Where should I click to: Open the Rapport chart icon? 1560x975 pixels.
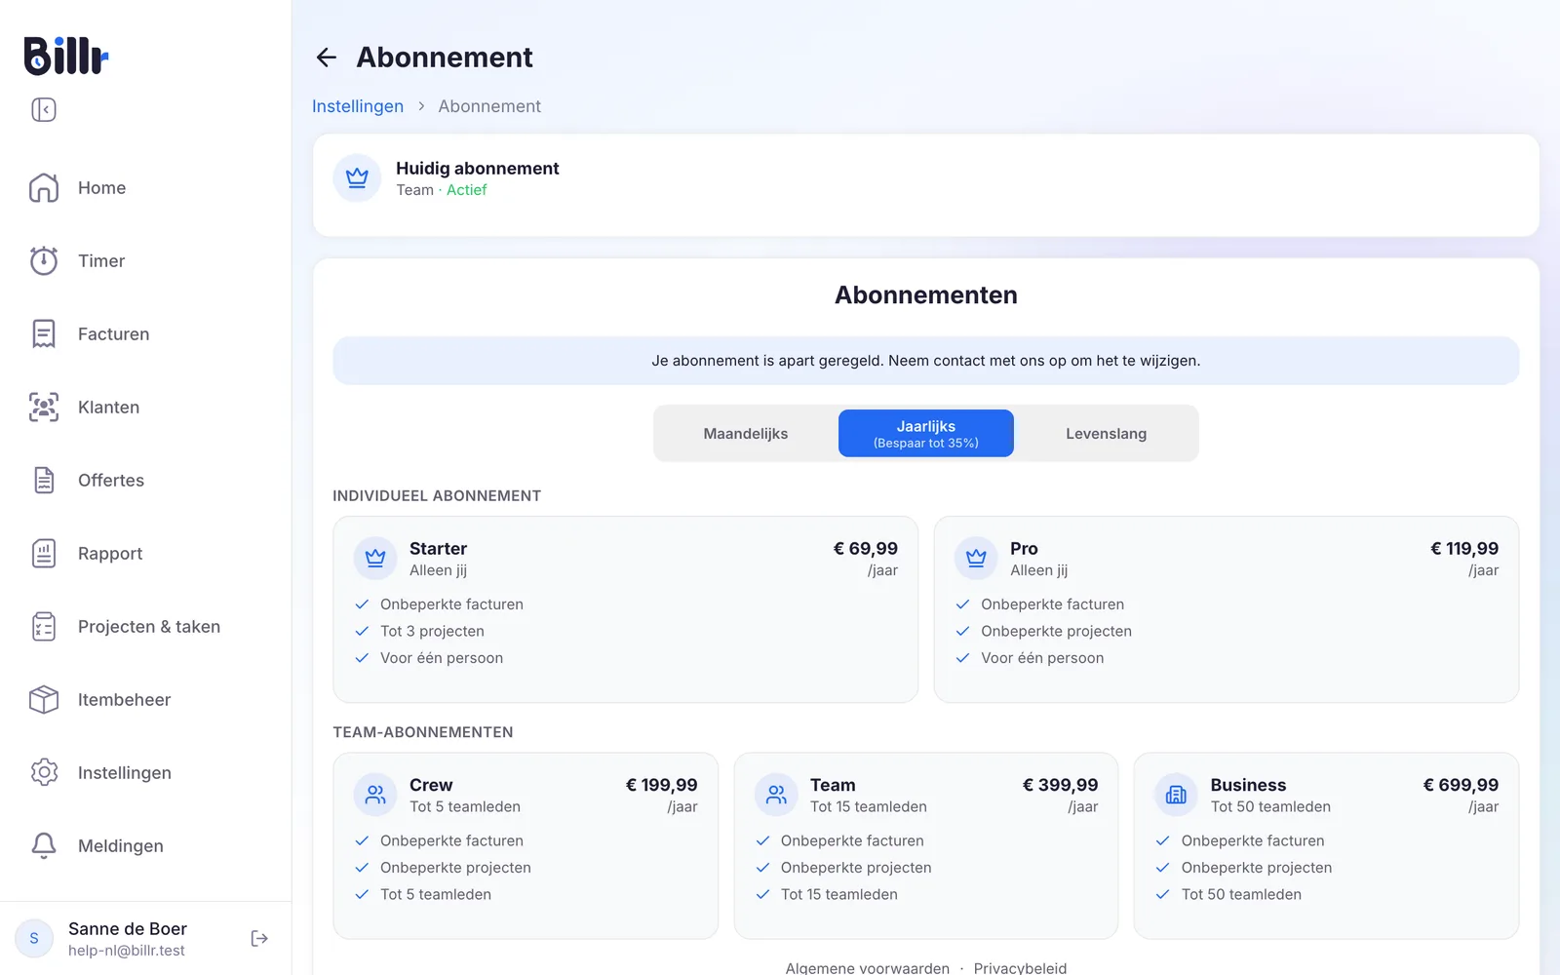pos(44,553)
